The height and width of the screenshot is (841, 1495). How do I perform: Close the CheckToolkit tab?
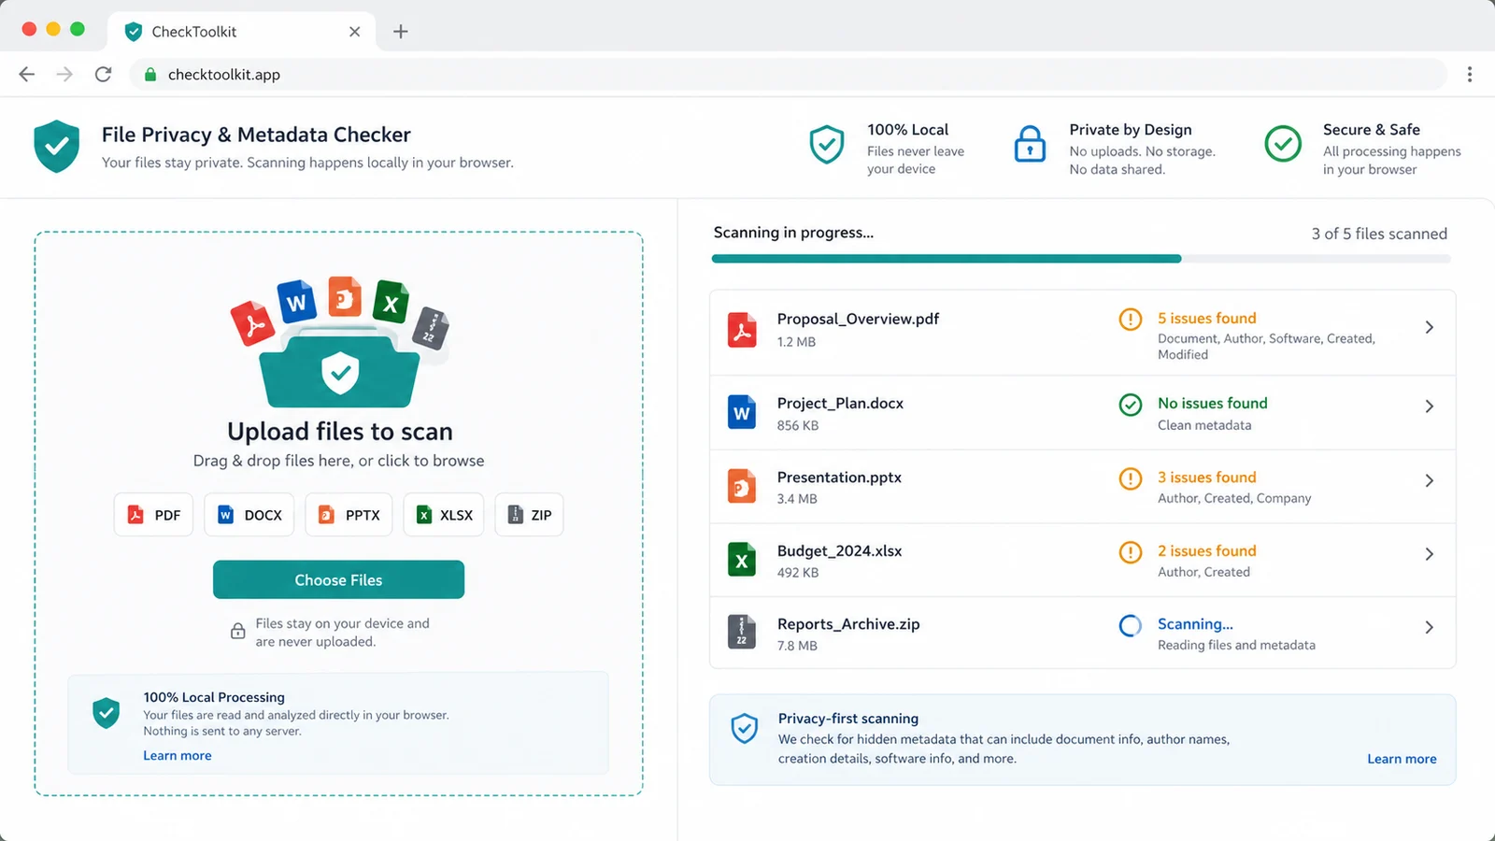coord(355,31)
